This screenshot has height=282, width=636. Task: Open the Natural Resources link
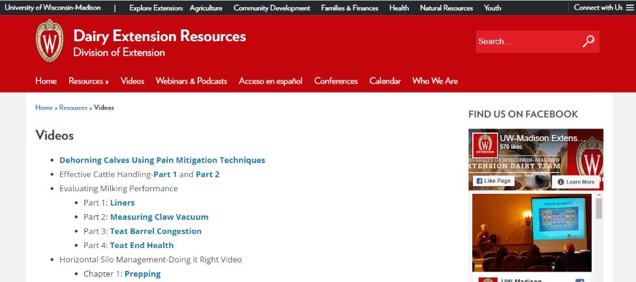pyautogui.click(x=446, y=8)
